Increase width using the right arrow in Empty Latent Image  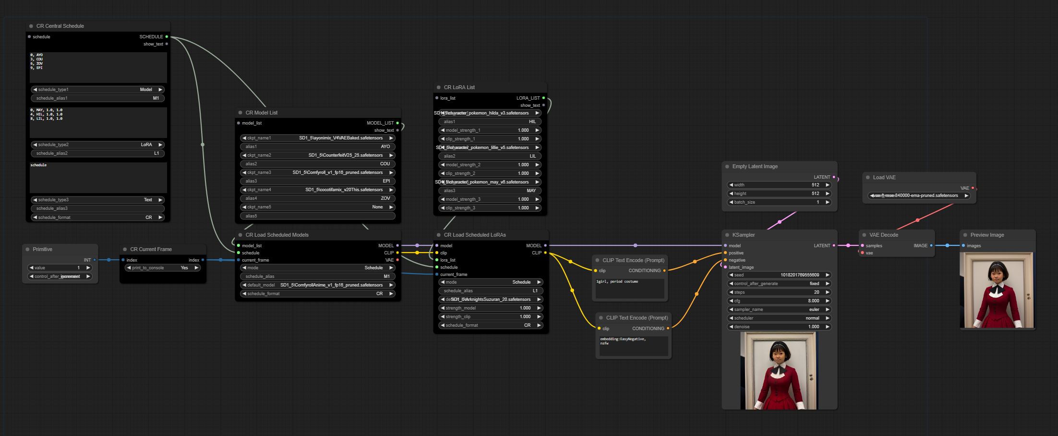point(827,185)
